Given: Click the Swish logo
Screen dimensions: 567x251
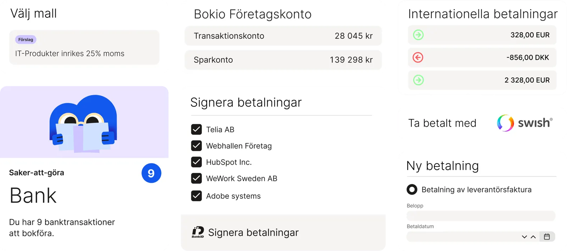Looking at the screenshot, I should tap(524, 123).
